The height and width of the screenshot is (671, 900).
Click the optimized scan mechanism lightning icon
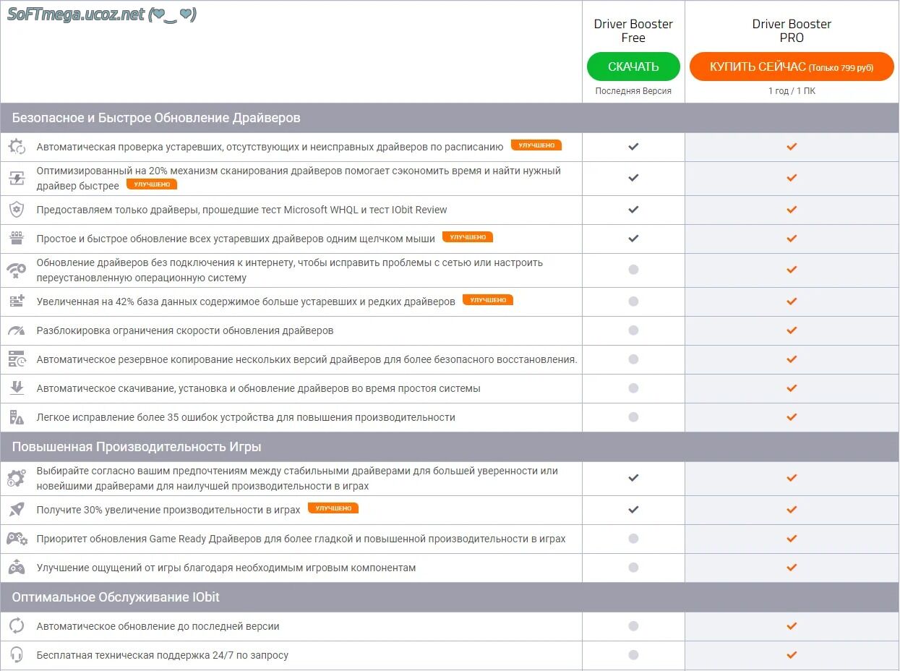[17, 178]
